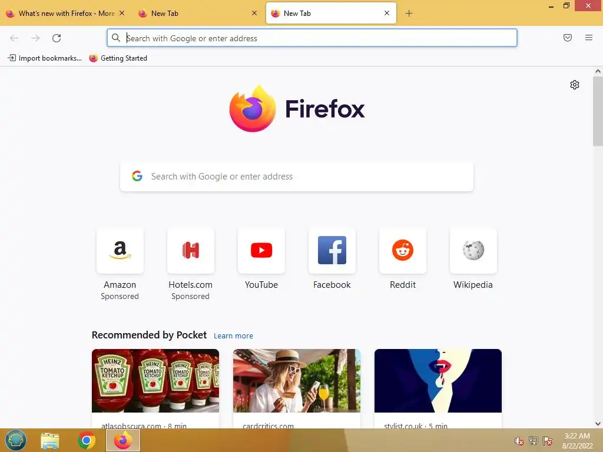Close the active New Tab
The width and height of the screenshot is (603, 452).
click(387, 13)
